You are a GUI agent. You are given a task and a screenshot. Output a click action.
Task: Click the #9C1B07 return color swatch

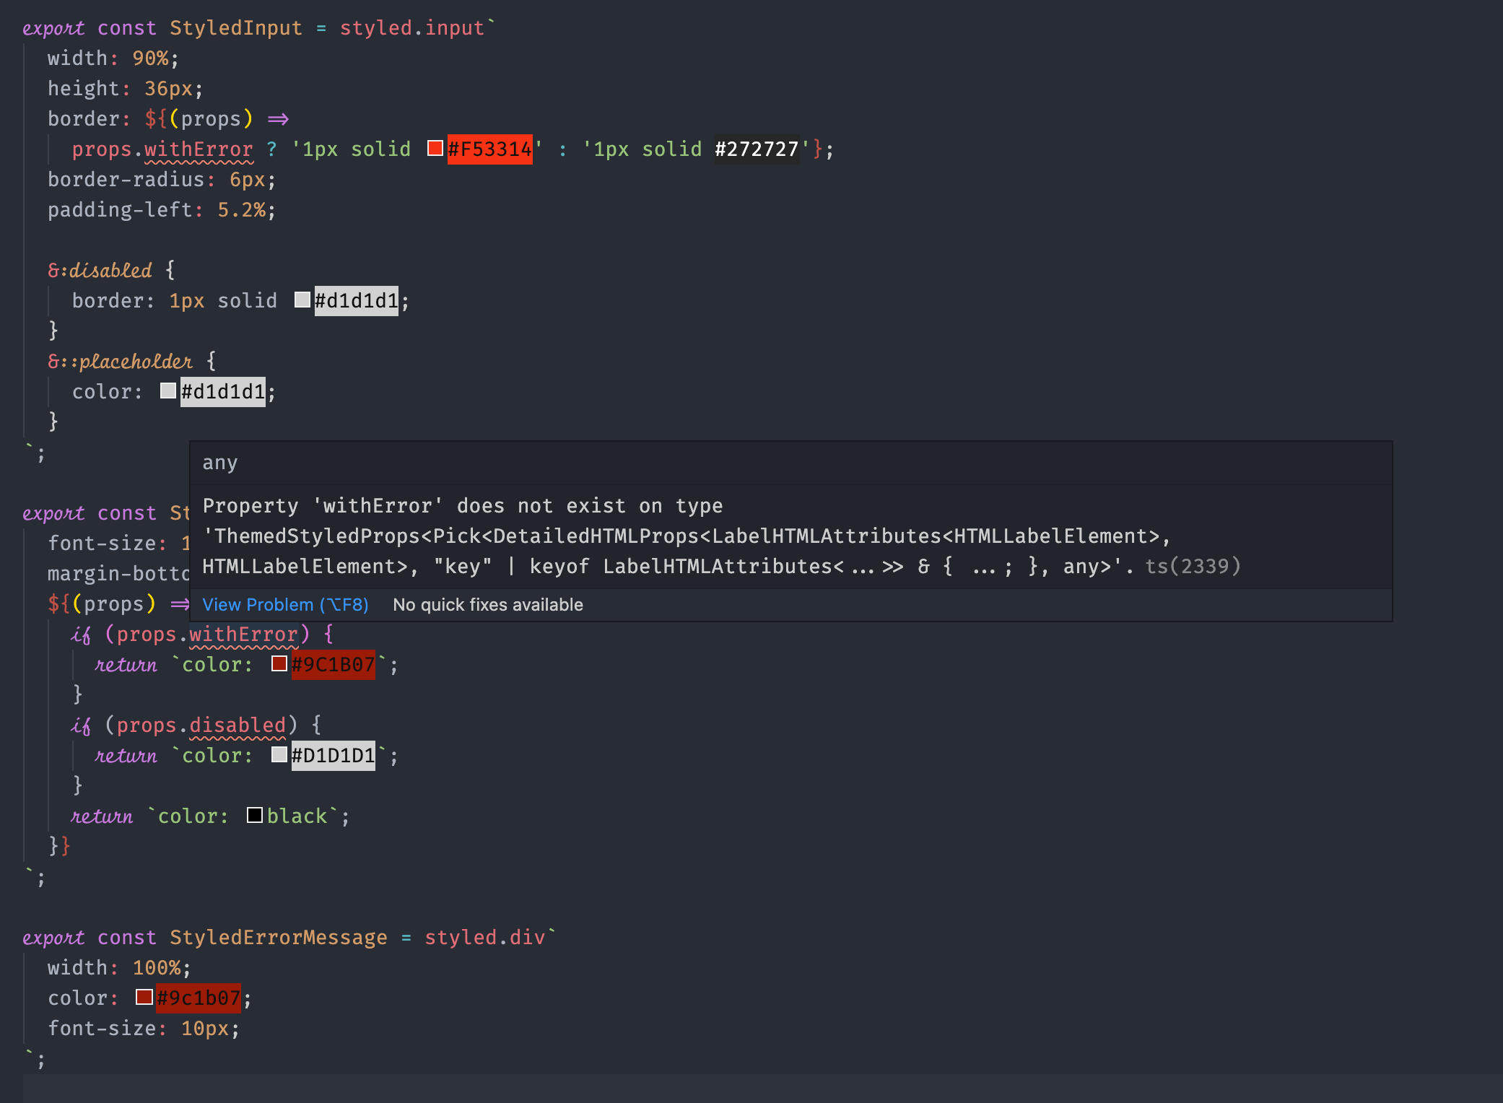279,663
